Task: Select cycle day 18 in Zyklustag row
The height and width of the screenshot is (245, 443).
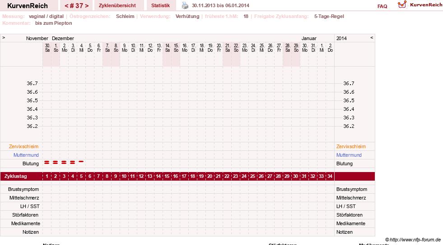Action: pyautogui.click(x=192, y=176)
